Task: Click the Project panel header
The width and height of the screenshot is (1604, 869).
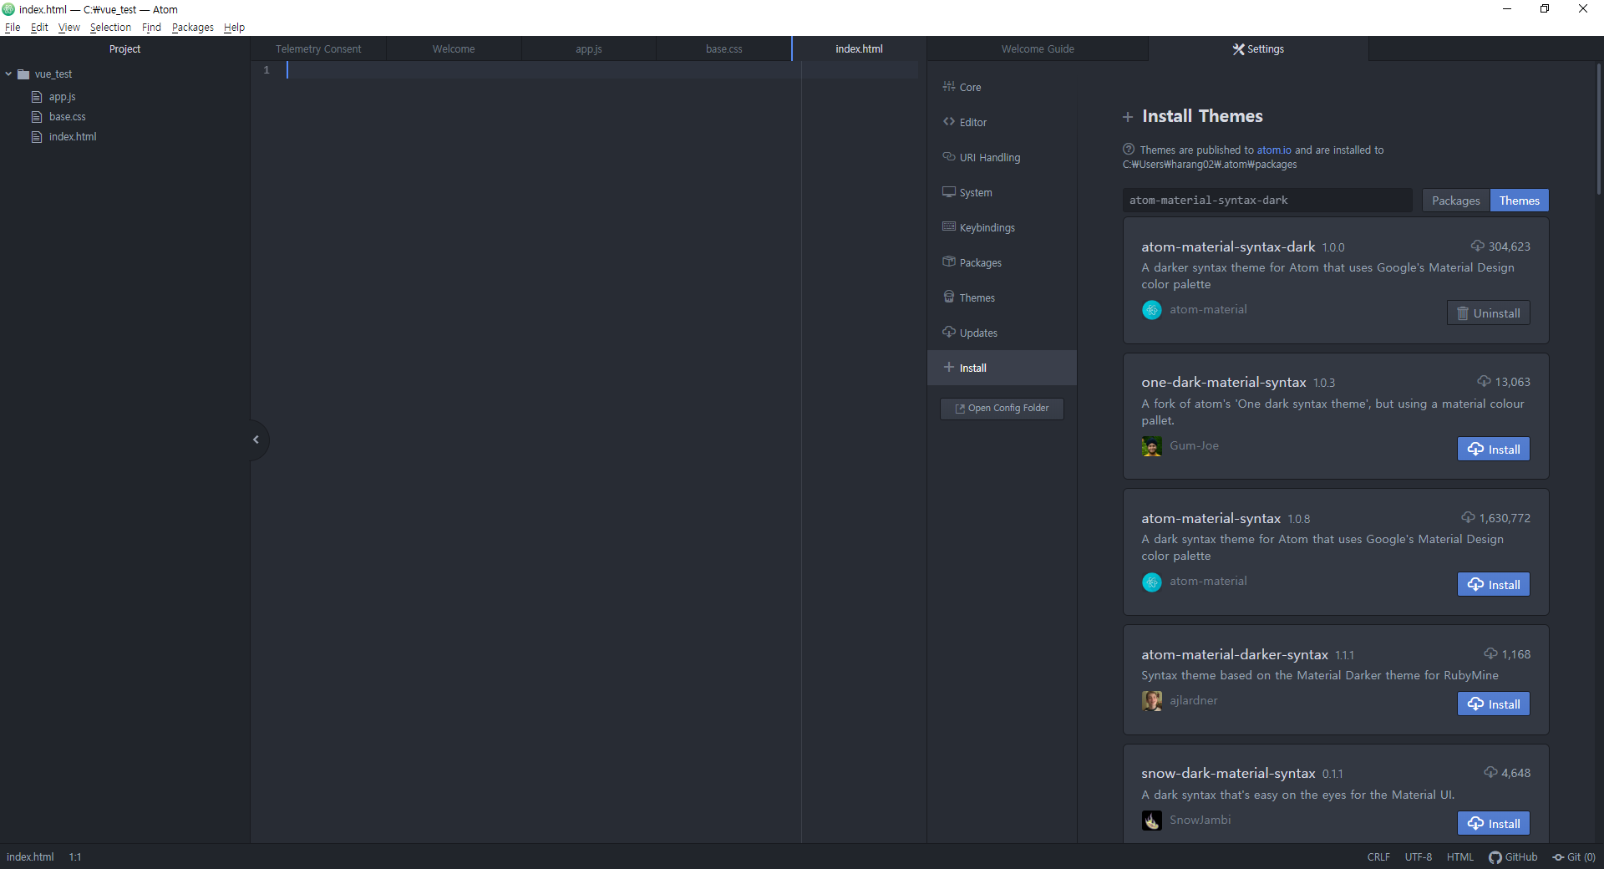Action: pyautogui.click(x=124, y=49)
